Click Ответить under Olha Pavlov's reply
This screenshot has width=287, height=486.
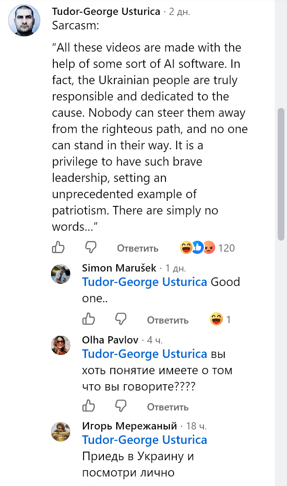(x=168, y=407)
